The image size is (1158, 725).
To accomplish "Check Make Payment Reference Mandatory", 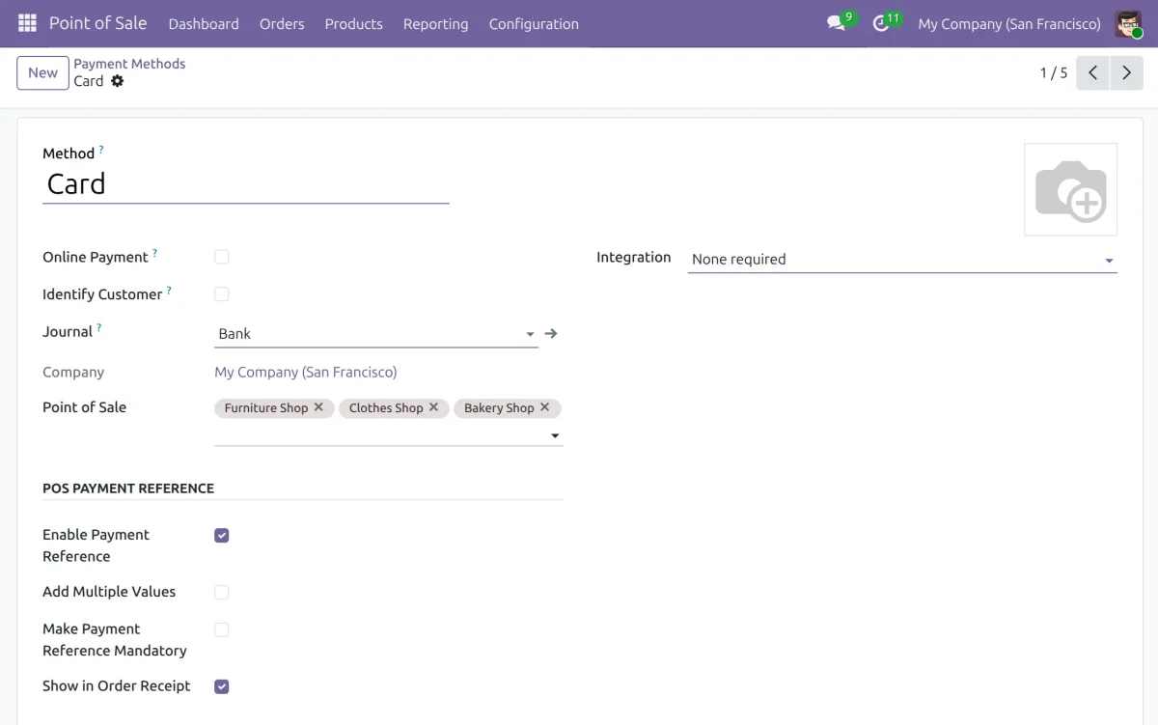I will click(222, 629).
